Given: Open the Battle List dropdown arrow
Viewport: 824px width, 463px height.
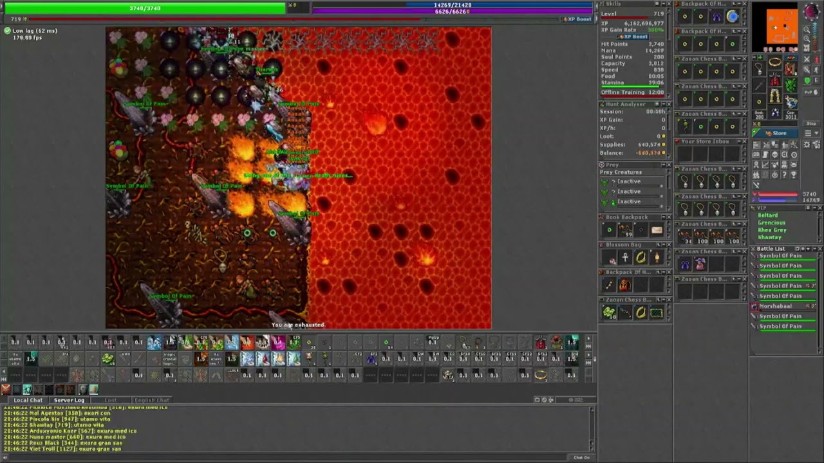Looking at the screenshot, I should pyautogui.click(x=808, y=248).
